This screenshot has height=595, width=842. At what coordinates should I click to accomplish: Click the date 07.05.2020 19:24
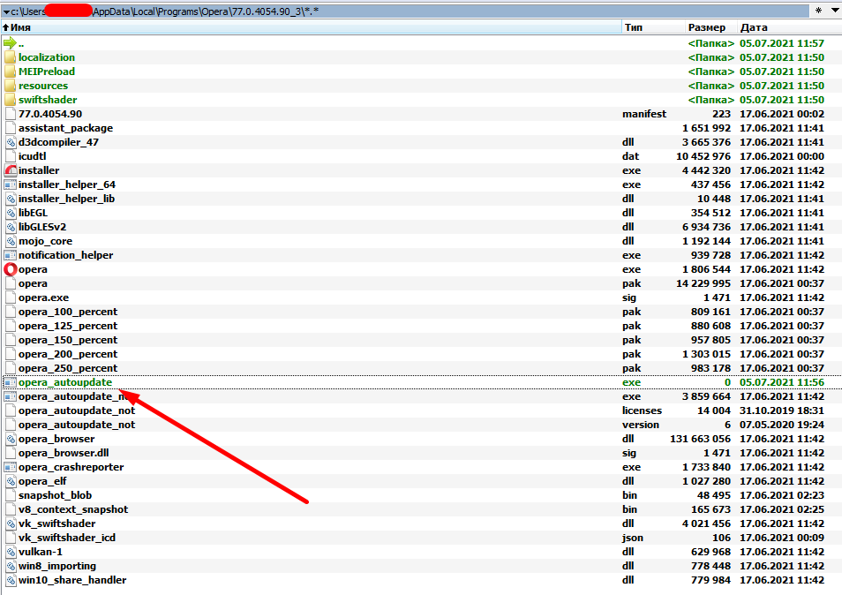782,425
